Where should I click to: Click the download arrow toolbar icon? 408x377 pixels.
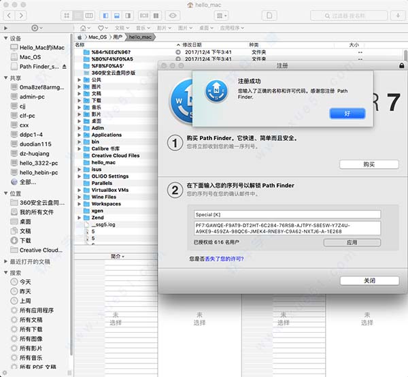(x=398, y=16)
